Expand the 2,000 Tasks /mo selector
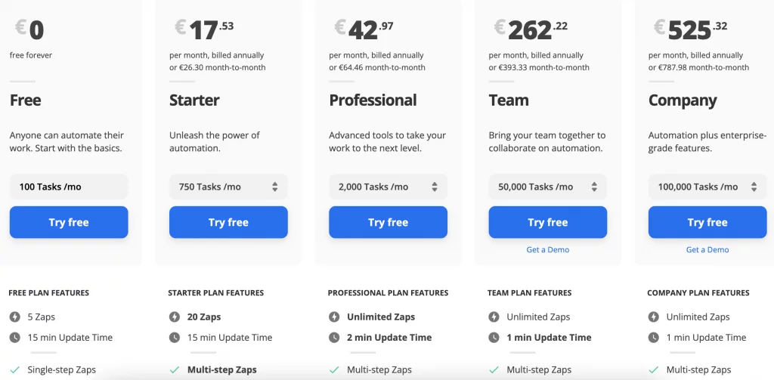Screen dimensions: 774x380 pos(388,187)
